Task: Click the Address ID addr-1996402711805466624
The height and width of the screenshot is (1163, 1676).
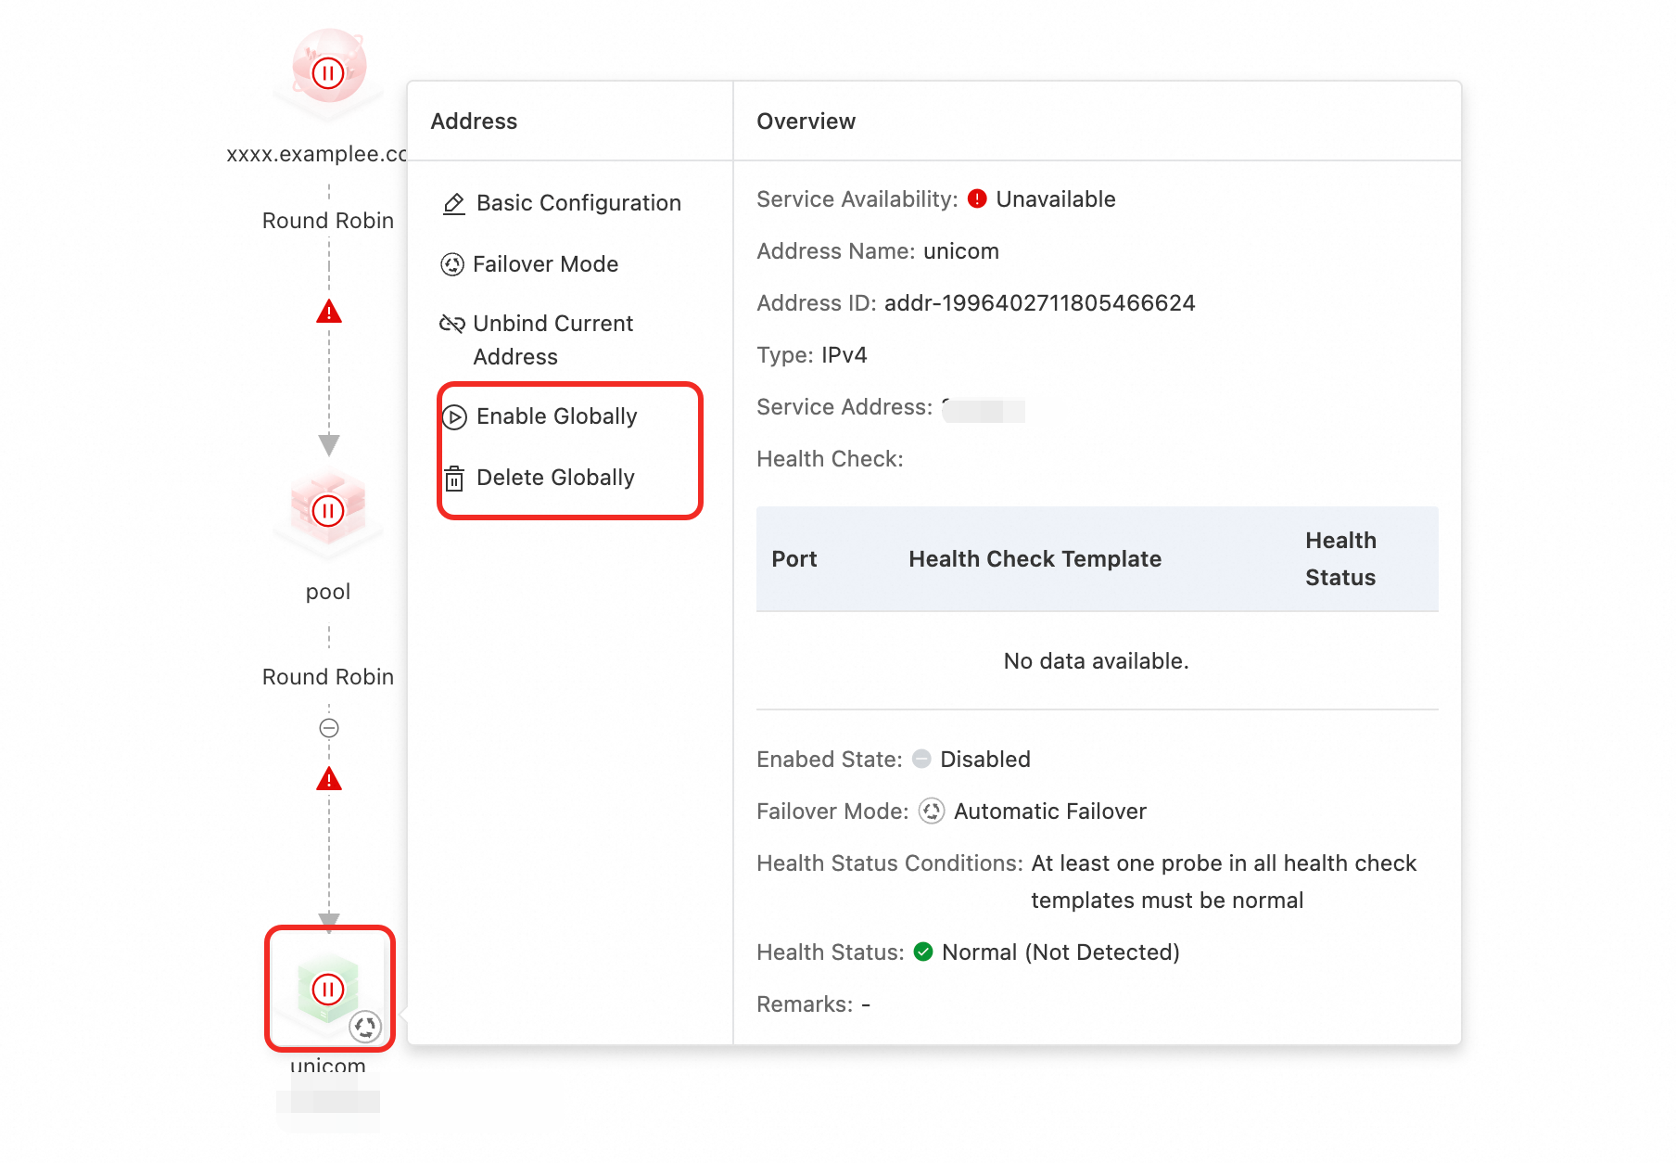Action: (1040, 303)
